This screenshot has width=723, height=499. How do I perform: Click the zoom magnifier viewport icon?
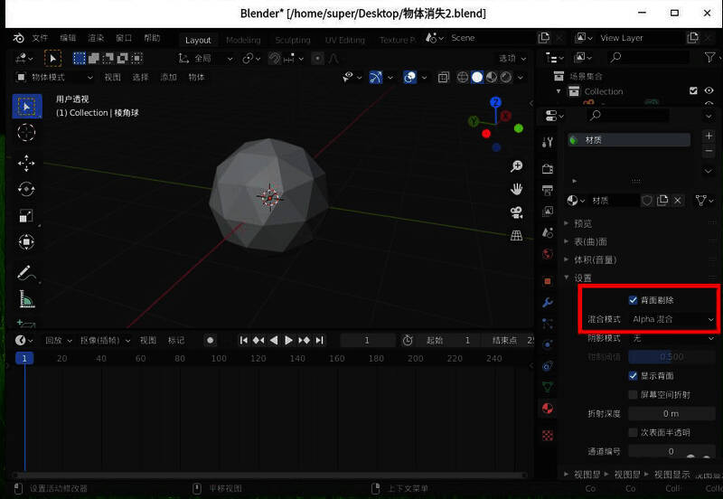(517, 166)
